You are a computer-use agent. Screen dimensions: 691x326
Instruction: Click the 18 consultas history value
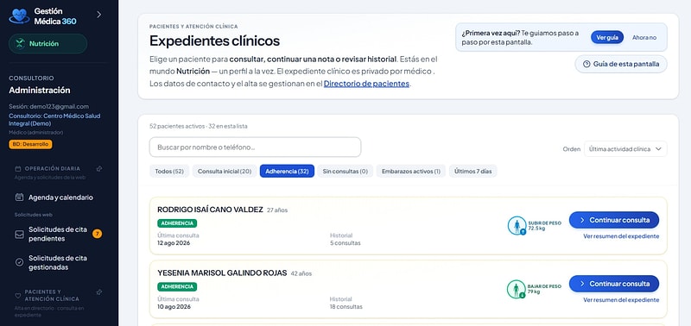[x=346, y=307]
